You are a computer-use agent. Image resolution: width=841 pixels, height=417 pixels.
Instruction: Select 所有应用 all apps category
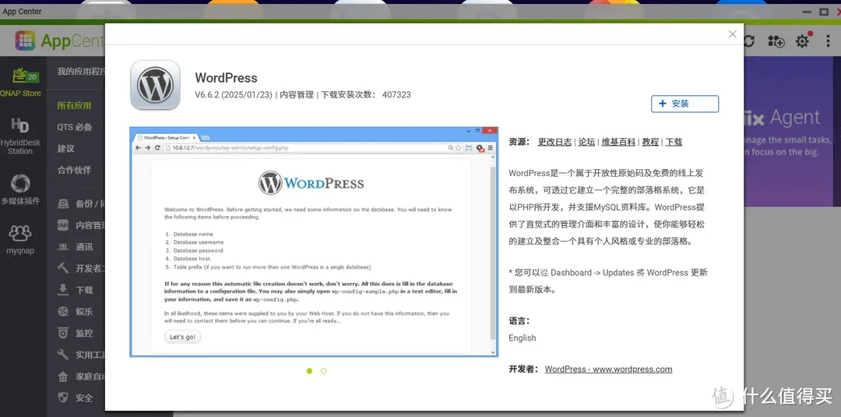[75, 106]
